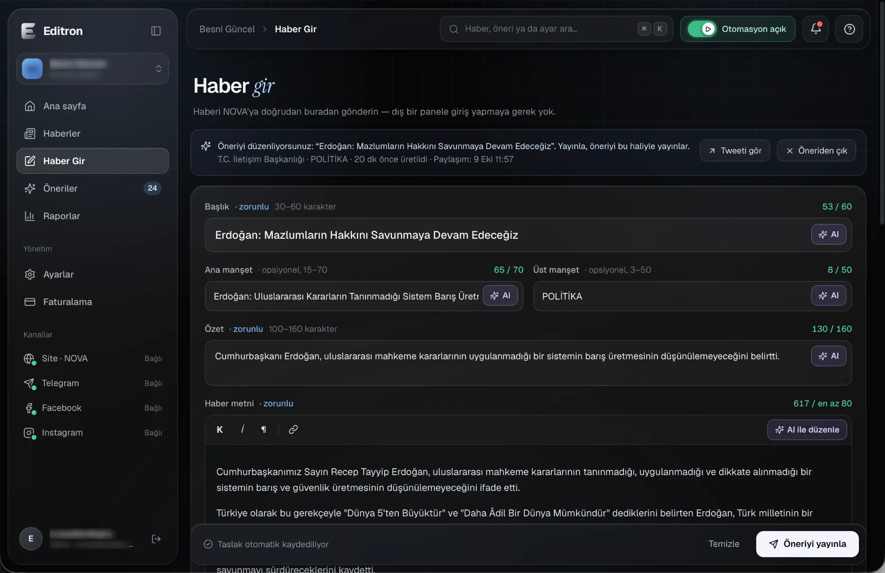Toggle the Otomasyon açık switch
Image resolution: width=885 pixels, height=573 pixels.
click(x=702, y=29)
